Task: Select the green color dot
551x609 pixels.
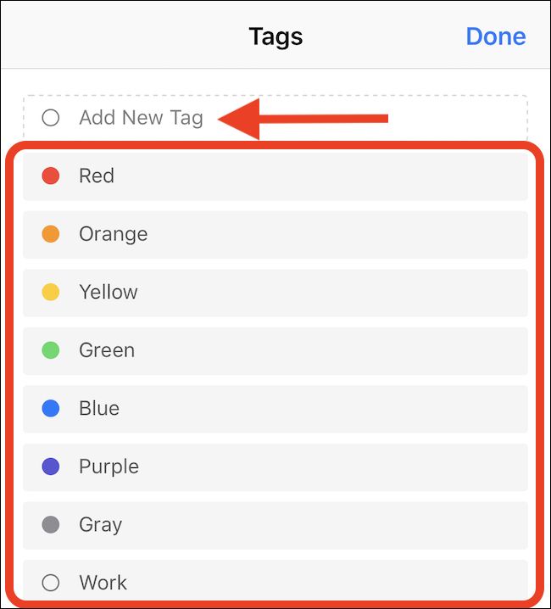Action: (51, 350)
